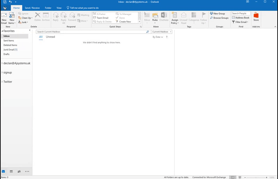Expand the declan@Ajsystems.uk account
The image size is (278, 179).
2,63
